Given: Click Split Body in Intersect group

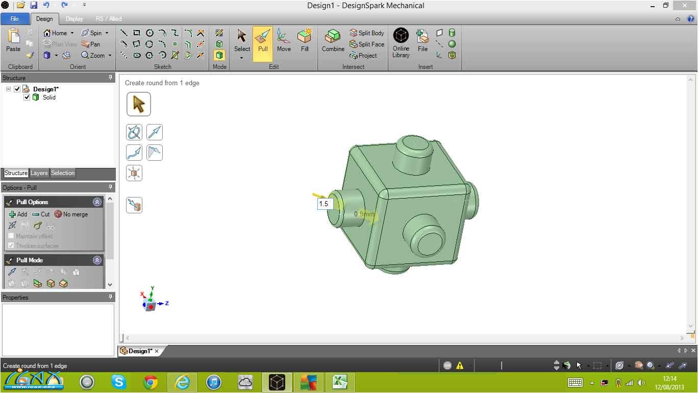Looking at the screenshot, I should pos(367,33).
